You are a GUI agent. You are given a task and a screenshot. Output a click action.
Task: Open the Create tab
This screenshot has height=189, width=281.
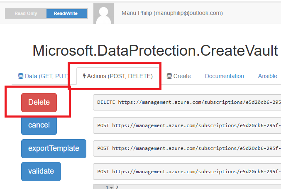coord(178,76)
